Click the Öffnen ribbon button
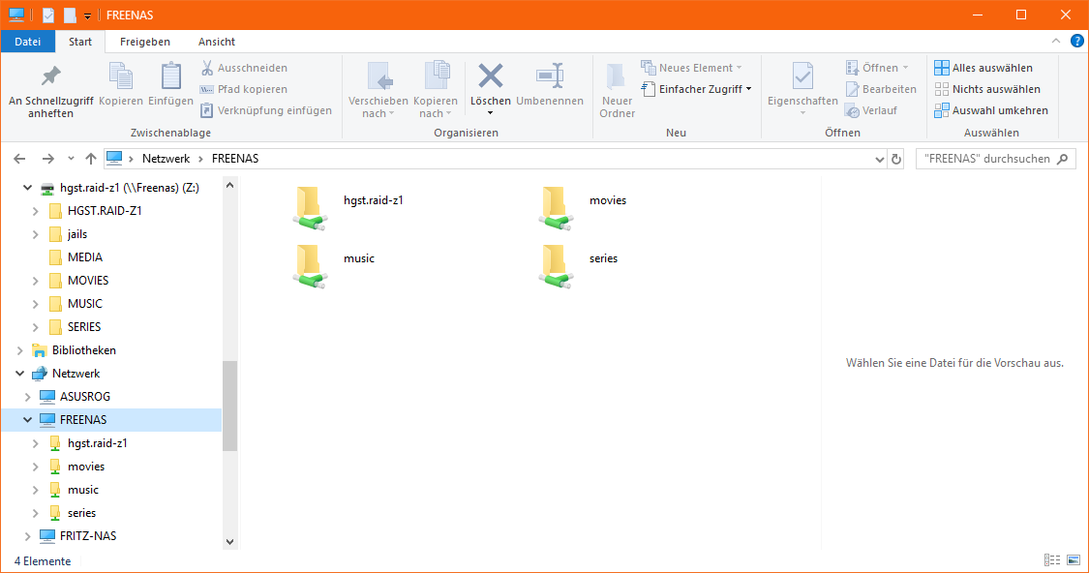The image size is (1089, 573). (878, 68)
